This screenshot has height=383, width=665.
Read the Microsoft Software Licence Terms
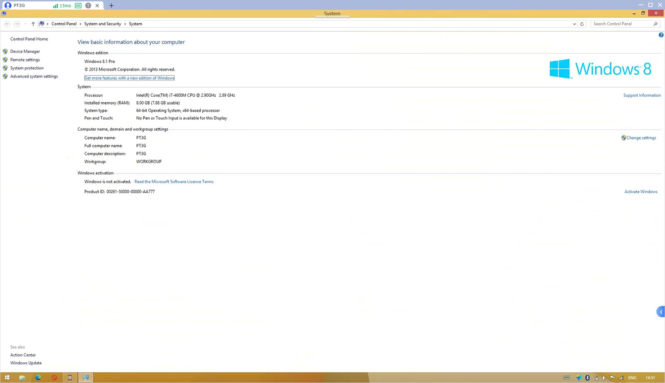(174, 182)
